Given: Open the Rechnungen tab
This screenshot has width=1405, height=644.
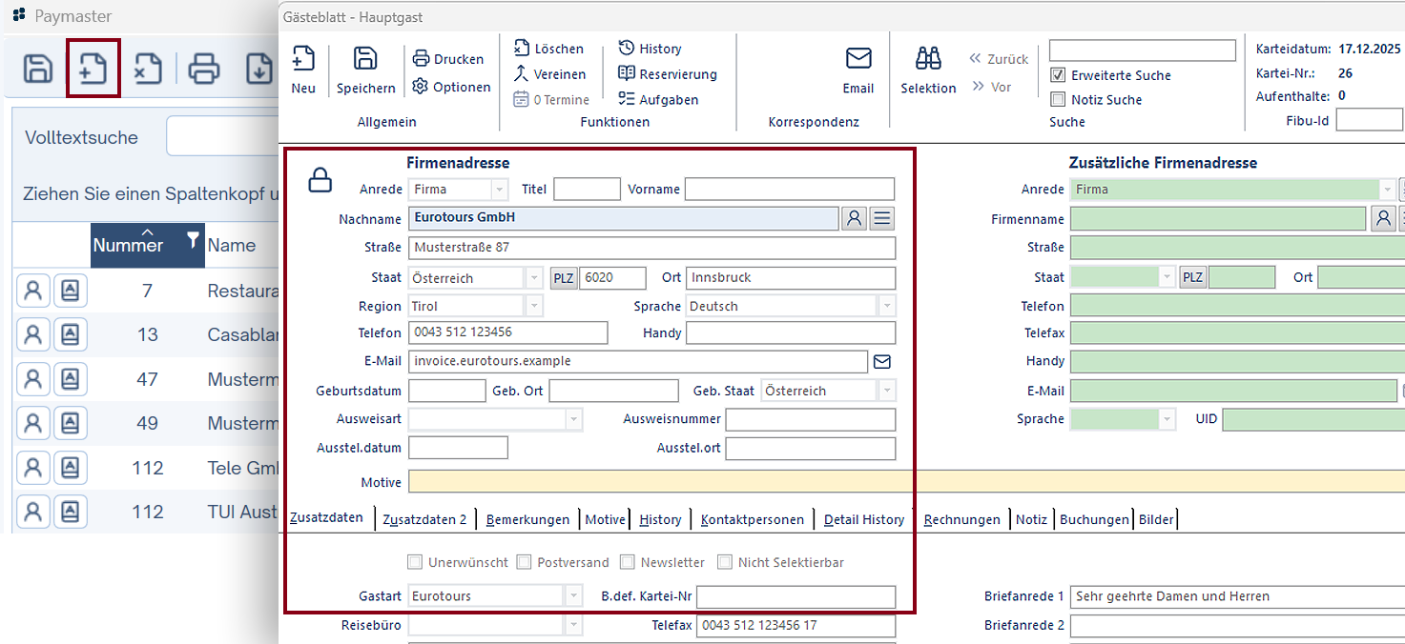Looking at the screenshot, I should (x=961, y=519).
